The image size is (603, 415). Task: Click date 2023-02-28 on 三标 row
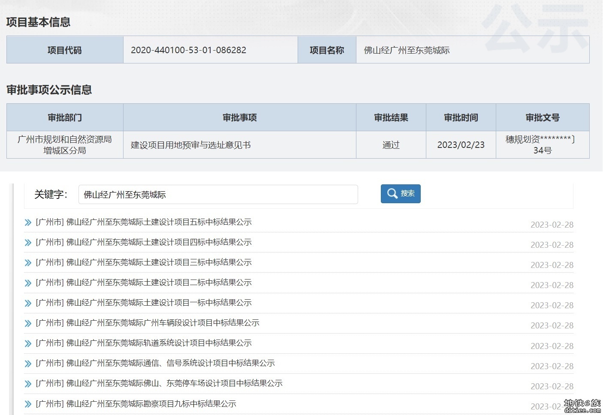552,265
